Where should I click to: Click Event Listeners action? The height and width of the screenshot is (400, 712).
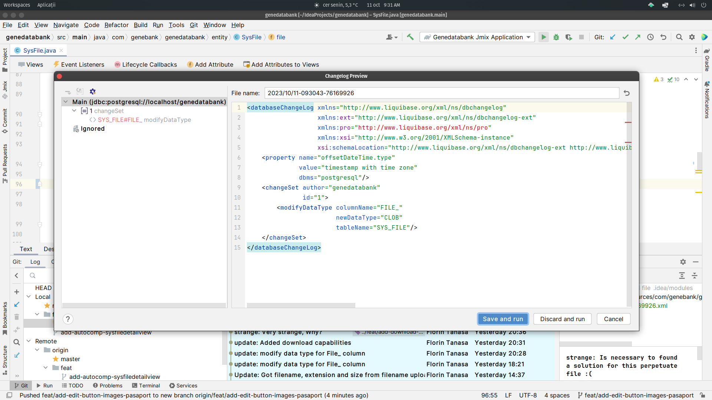click(79, 64)
